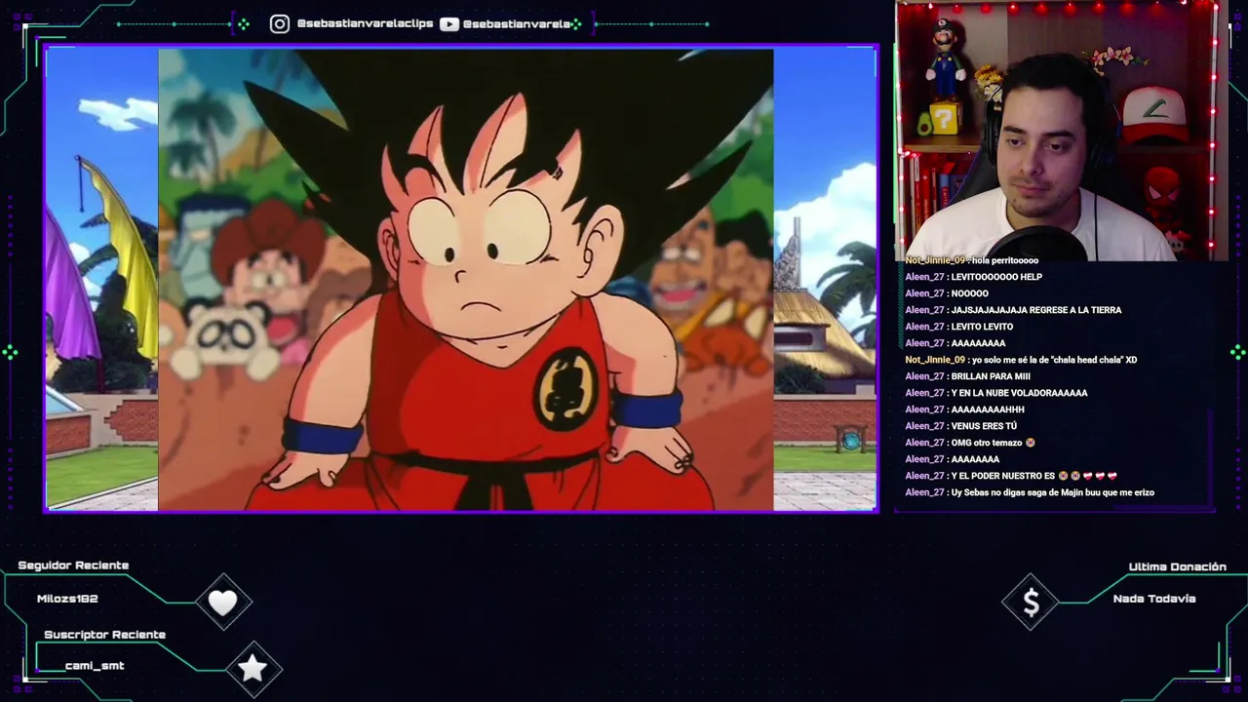Click chat message 'AAAAAAAAAHHH'
Image resolution: width=1248 pixels, height=702 pixels.
[988, 409]
